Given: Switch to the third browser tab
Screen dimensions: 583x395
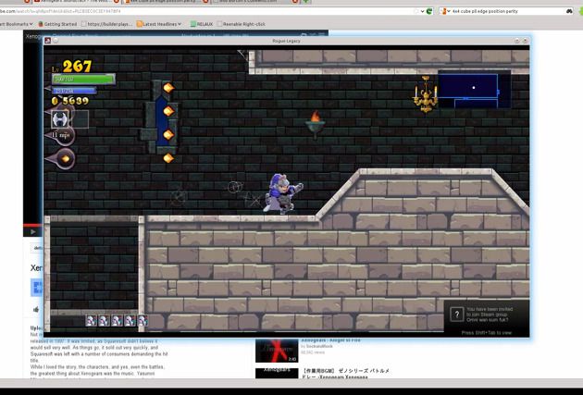Looking at the screenshot, I should 254,1.
